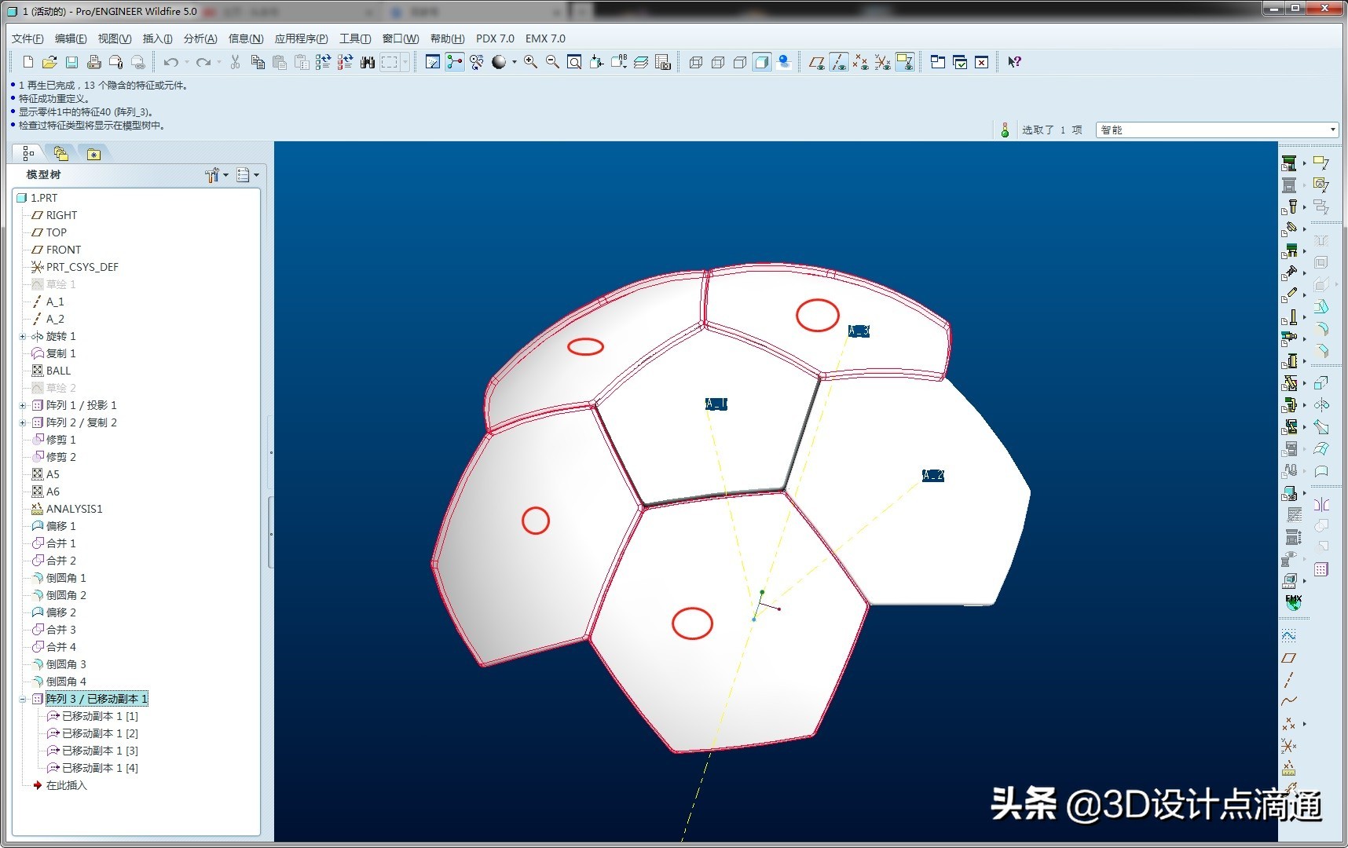Select the Shading display style icon

[x=761, y=62]
